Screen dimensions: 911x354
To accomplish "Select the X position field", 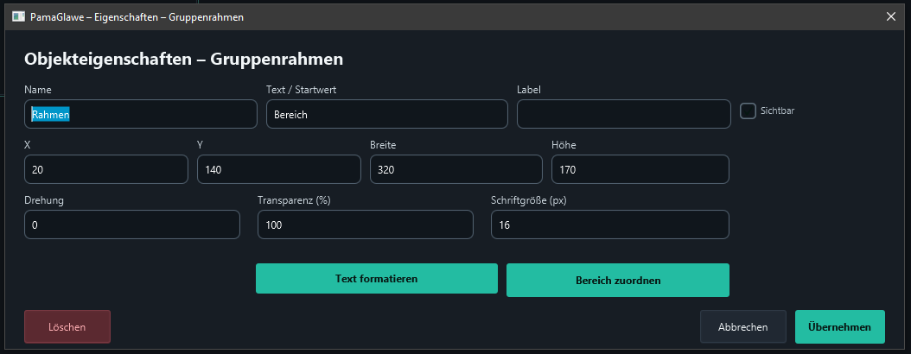I will (x=106, y=169).
